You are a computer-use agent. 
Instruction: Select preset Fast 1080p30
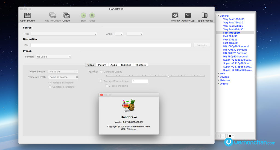pos(231,33)
